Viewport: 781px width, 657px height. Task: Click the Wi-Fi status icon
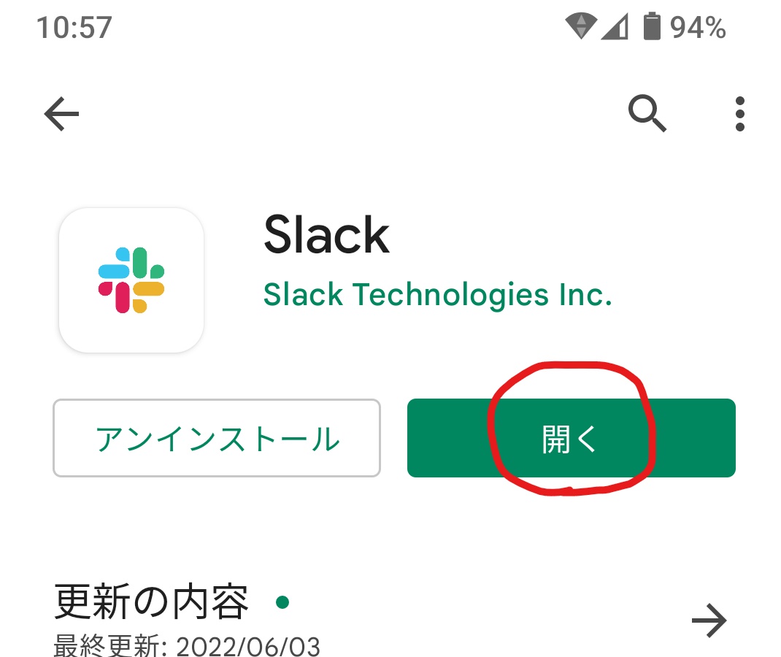[581, 26]
